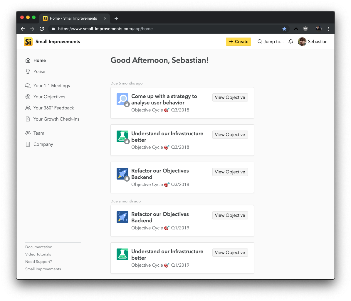Open Your 360° Feedback page
The width and height of the screenshot is (351, 301).
point(53,108)
